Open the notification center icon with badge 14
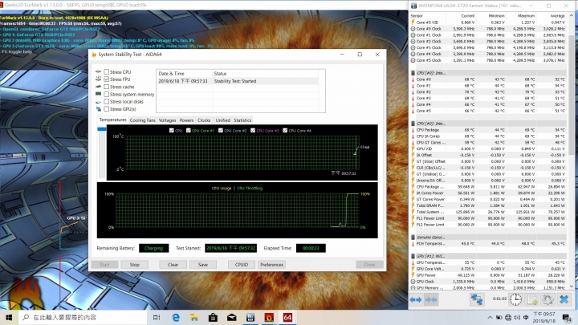The width and height of the screenshot is (578, 325). click(x=567, y=317)
